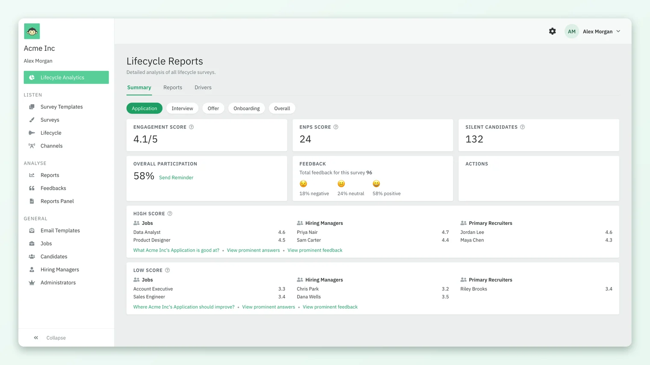Open Lifecycle Analytics in the sidebar

tap(66, 77)
